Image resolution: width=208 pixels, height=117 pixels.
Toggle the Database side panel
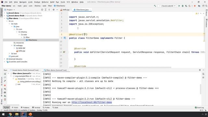point(207,23)
